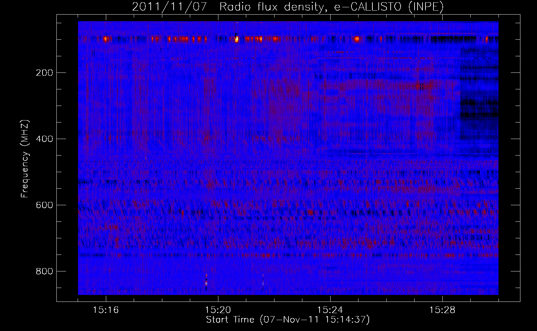Click the 15:28 time tick label
Image resolution: width=537 pixels, height=331 pixels.
point(442,310)
